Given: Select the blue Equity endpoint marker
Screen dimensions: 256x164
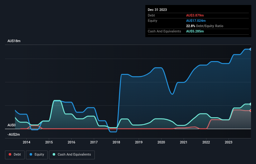Looking at the screenshot, I should pos(251,49).
